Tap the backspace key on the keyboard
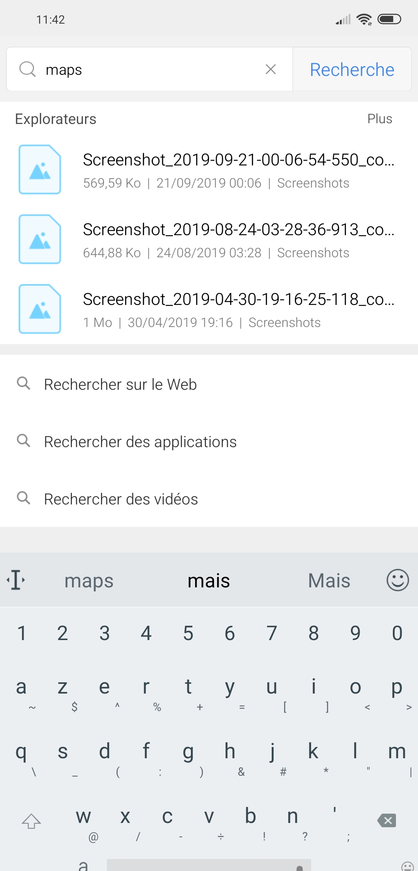Image resolution: width=418 pixels, height=871 pixels. [387, 820]
